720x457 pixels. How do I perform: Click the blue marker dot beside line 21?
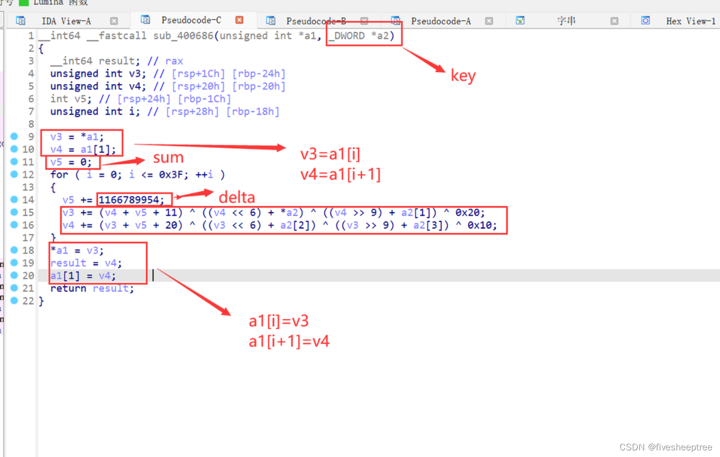[x=14, y=288]
